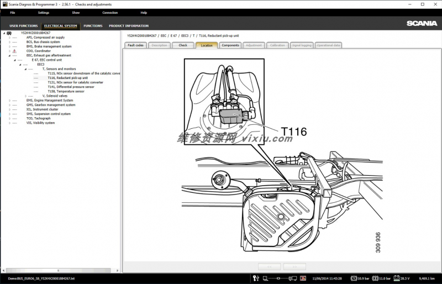This screenshot has height=284, width=442.
Task: Collapse the EEC, Exhaust gas aftertreatment node
Action: pyautogui.click(x=9, y=56)
